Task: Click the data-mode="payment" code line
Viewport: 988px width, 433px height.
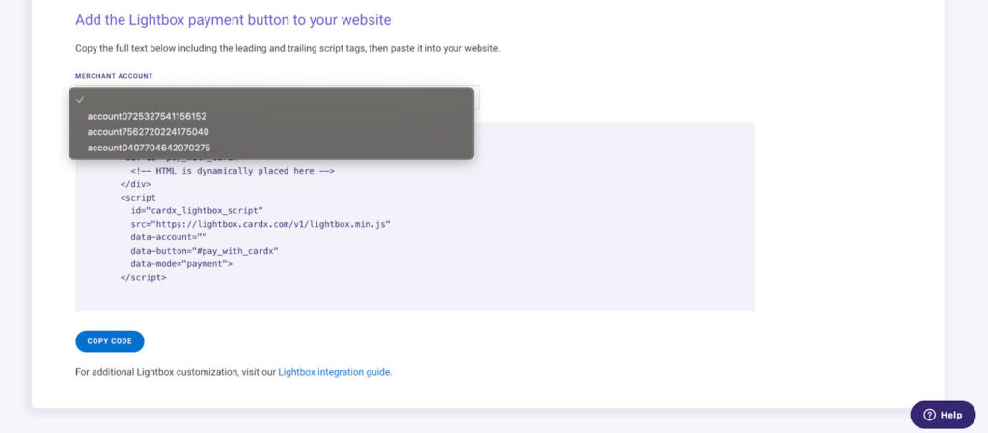Action: [x=181, y=263]
